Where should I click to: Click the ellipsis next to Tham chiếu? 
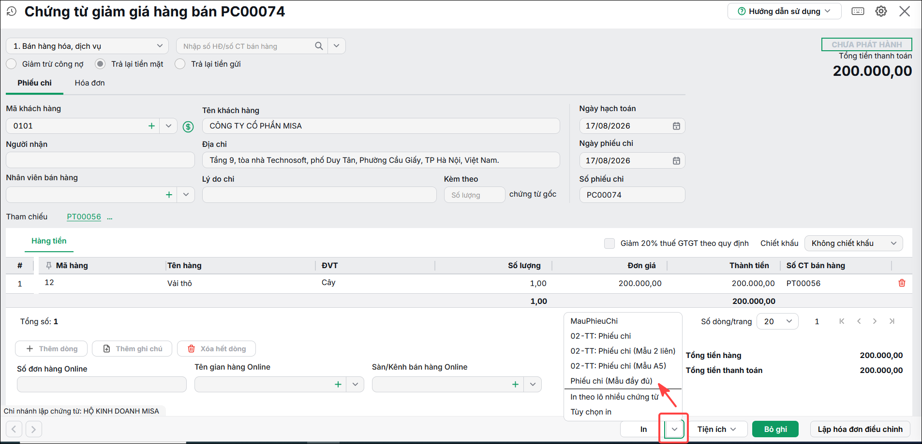110,217
